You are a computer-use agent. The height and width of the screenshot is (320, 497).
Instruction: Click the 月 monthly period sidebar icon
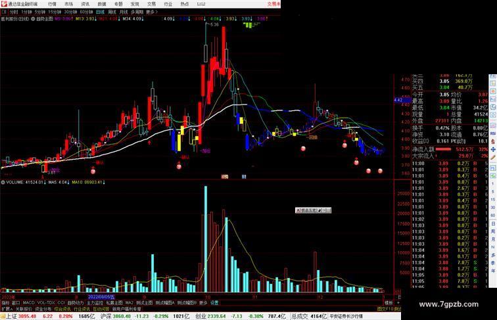pos(493,240)
